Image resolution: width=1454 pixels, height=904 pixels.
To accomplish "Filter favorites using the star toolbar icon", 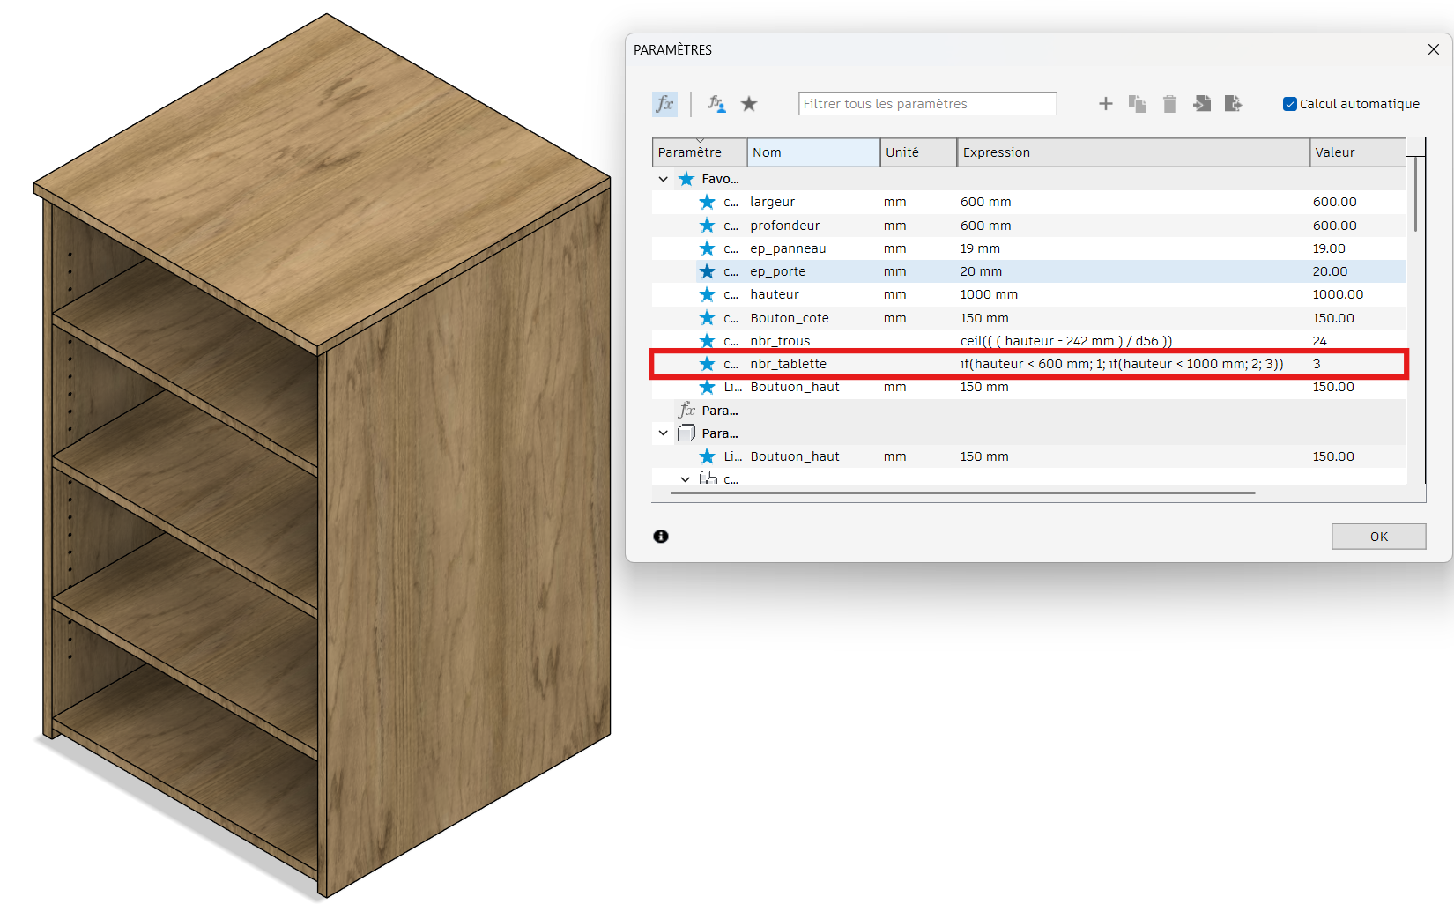I will coord(749,104).
